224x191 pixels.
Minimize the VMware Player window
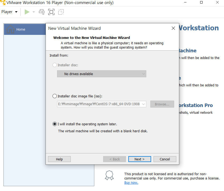tap(185, 2)
